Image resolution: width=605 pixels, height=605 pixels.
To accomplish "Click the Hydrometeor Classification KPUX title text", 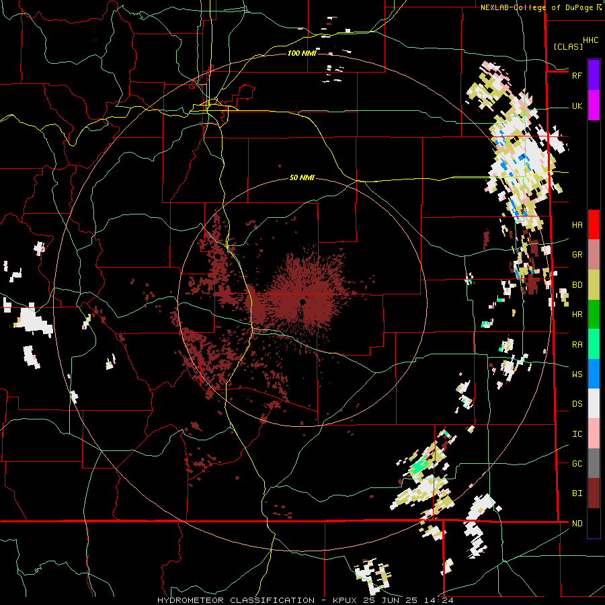I will click(x=305, y=600).
